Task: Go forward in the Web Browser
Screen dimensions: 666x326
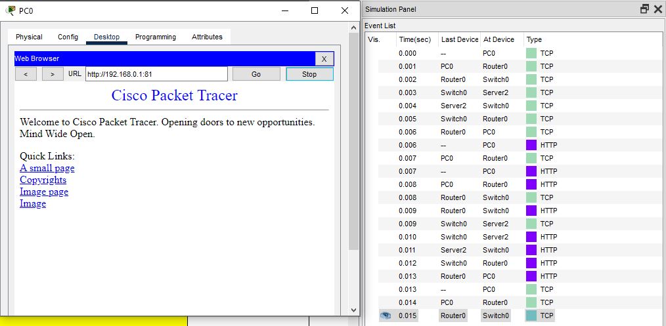Action: click(53, 74)
